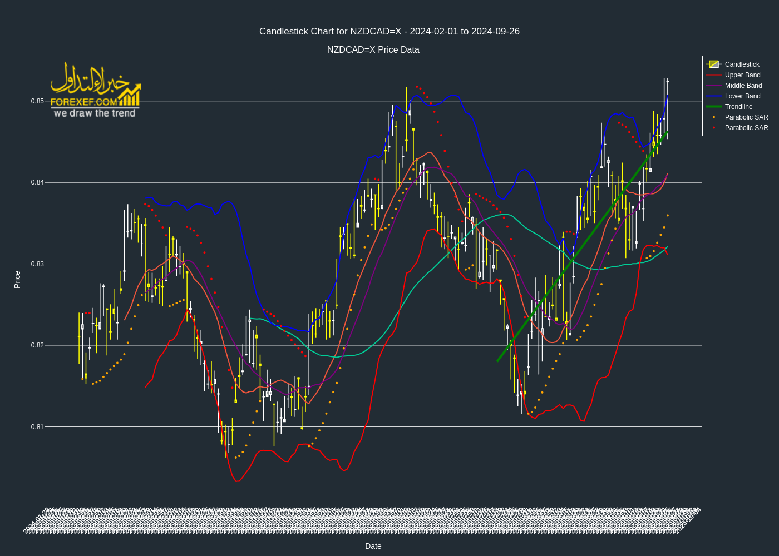Toggle the Upper Band legend entry
The width and height of the screenshot is (779, 556).
(737, 75)
